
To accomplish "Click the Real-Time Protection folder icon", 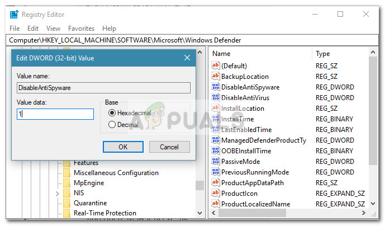I will [x=66, y=213].
